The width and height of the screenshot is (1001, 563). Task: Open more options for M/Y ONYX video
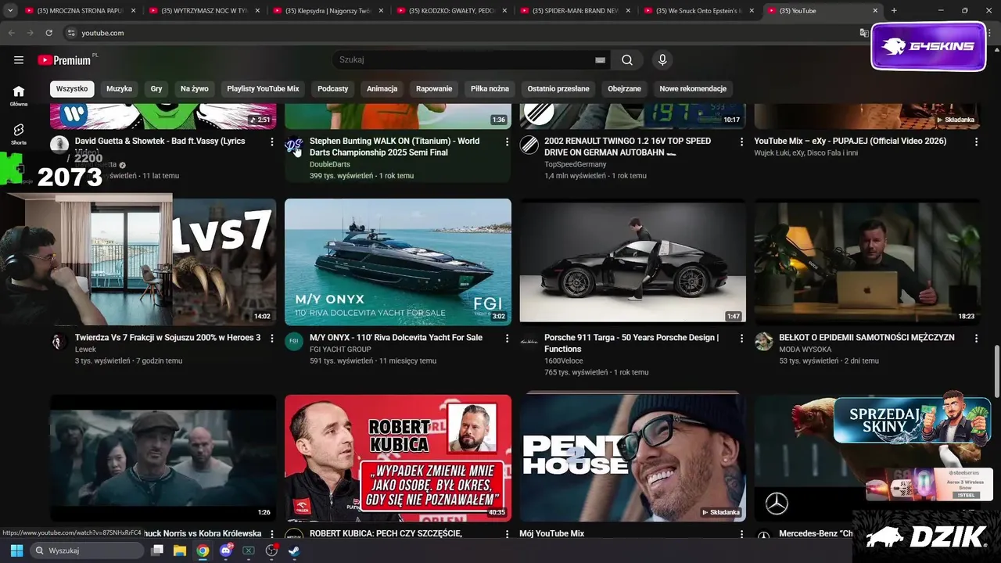(x=507, y=338)
